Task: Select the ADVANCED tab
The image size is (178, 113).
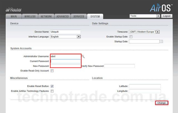Action: 62,17
